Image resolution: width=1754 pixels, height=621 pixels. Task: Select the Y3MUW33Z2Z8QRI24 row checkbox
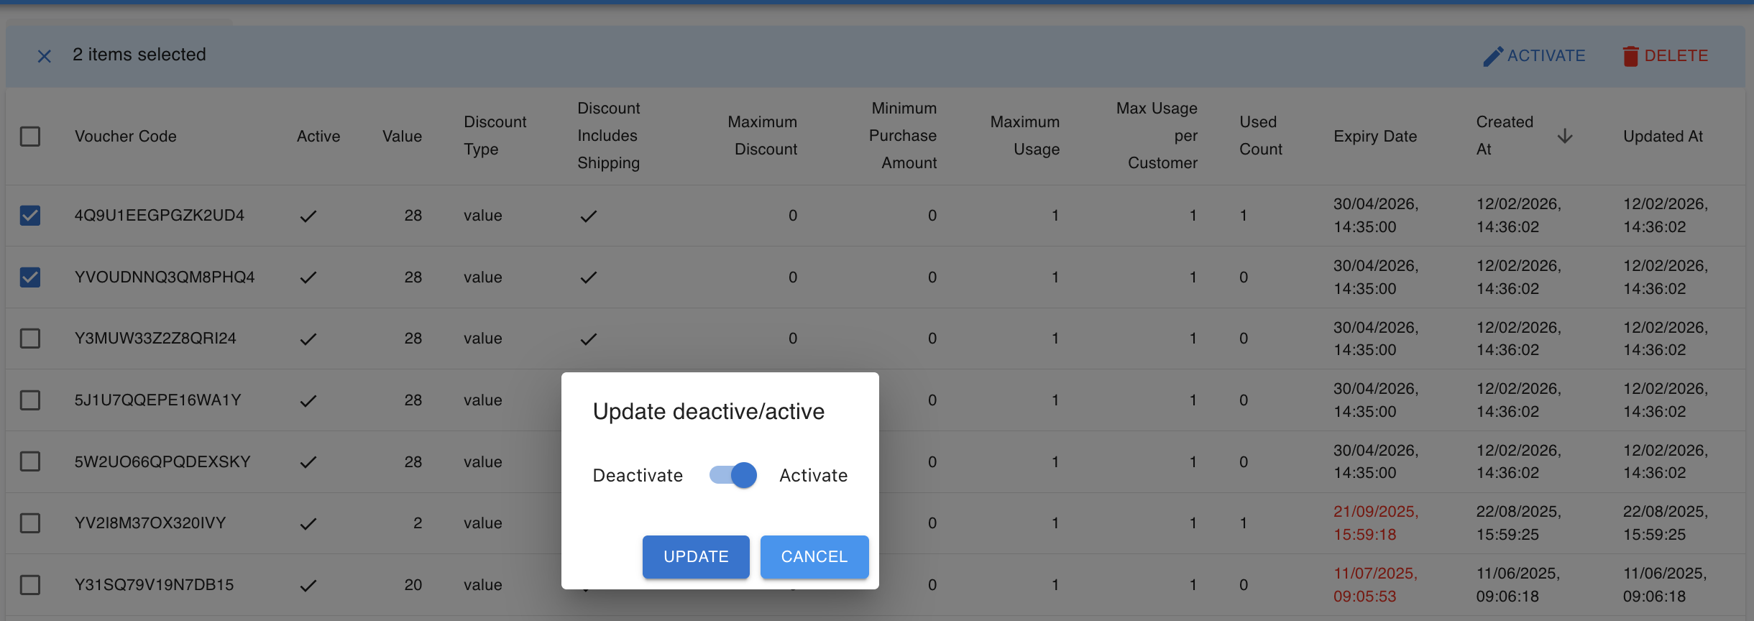click(30, 339)
